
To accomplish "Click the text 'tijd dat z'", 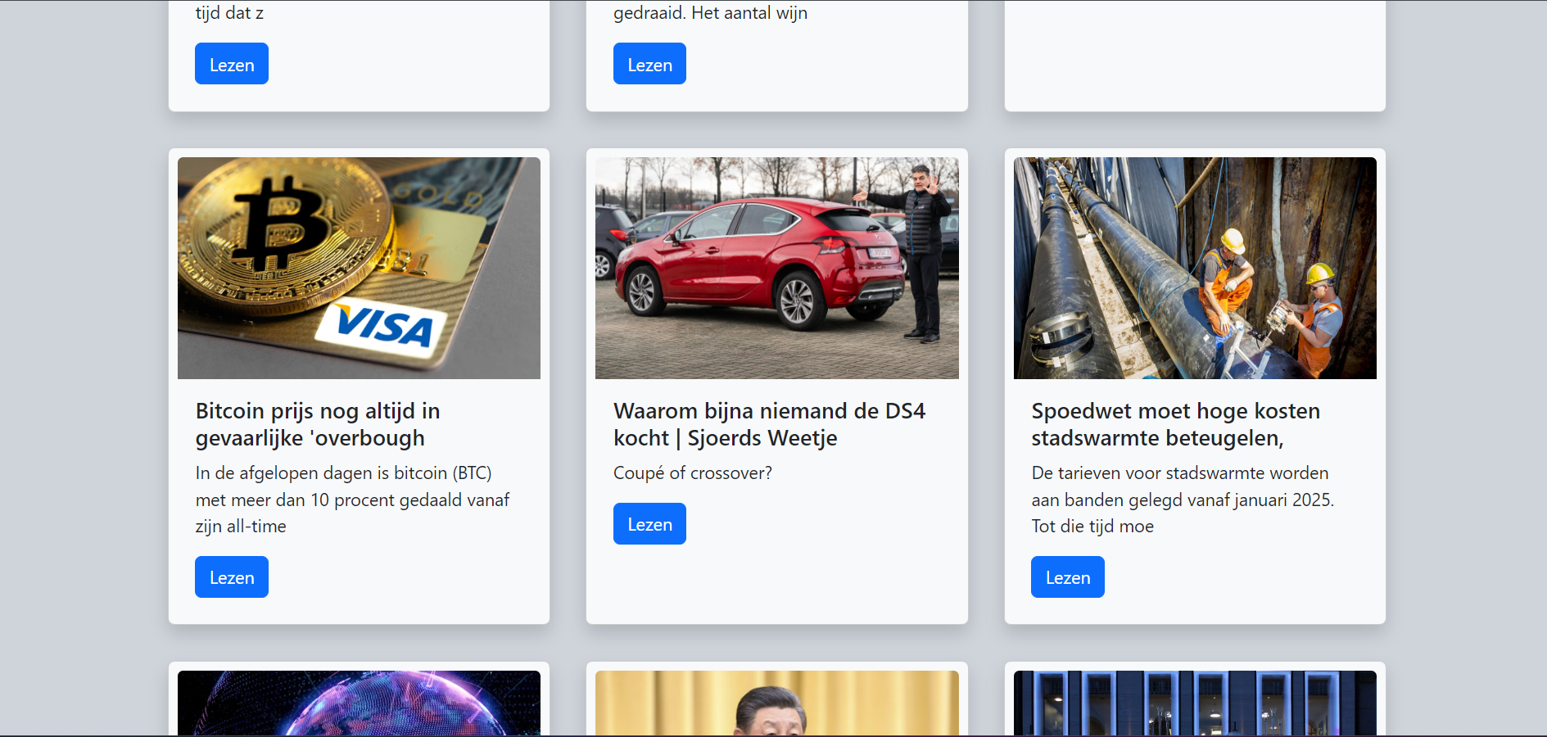I will click(229, 12).
